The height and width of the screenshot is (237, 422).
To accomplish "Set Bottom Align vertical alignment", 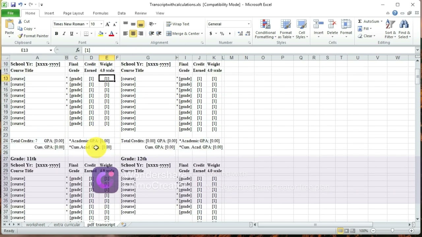I will tap(140, 24).
